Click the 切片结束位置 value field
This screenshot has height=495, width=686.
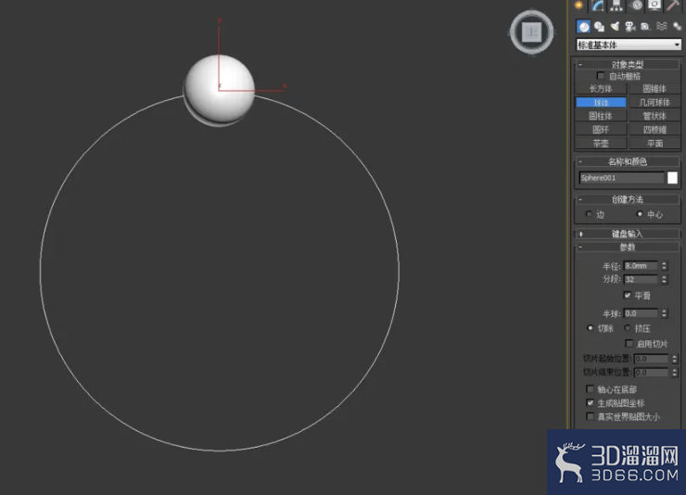651,372
